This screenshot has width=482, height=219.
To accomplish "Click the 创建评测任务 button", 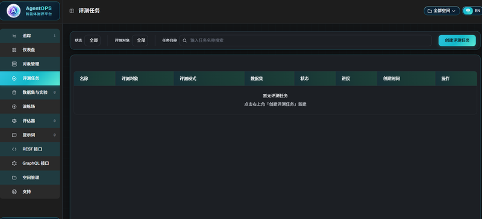I will (x=457, y=40).
